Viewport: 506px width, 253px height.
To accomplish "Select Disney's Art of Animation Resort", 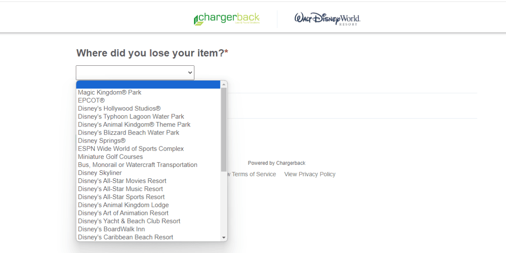I will click(x=148, y=213).
